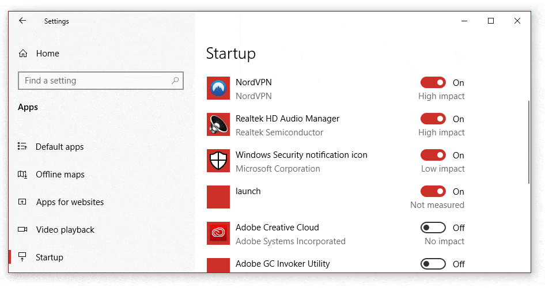Focus the Find a setting search box
Image resolution: width=545 pixels, height=288 pixels.
pyautogui.click(x=101, y=81)
